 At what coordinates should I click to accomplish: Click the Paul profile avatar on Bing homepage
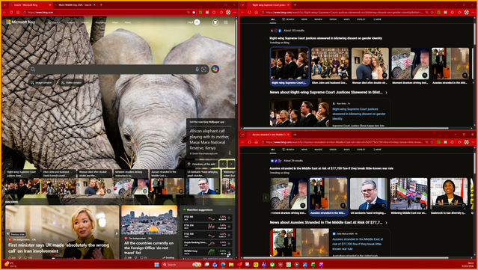click(197, 22)
